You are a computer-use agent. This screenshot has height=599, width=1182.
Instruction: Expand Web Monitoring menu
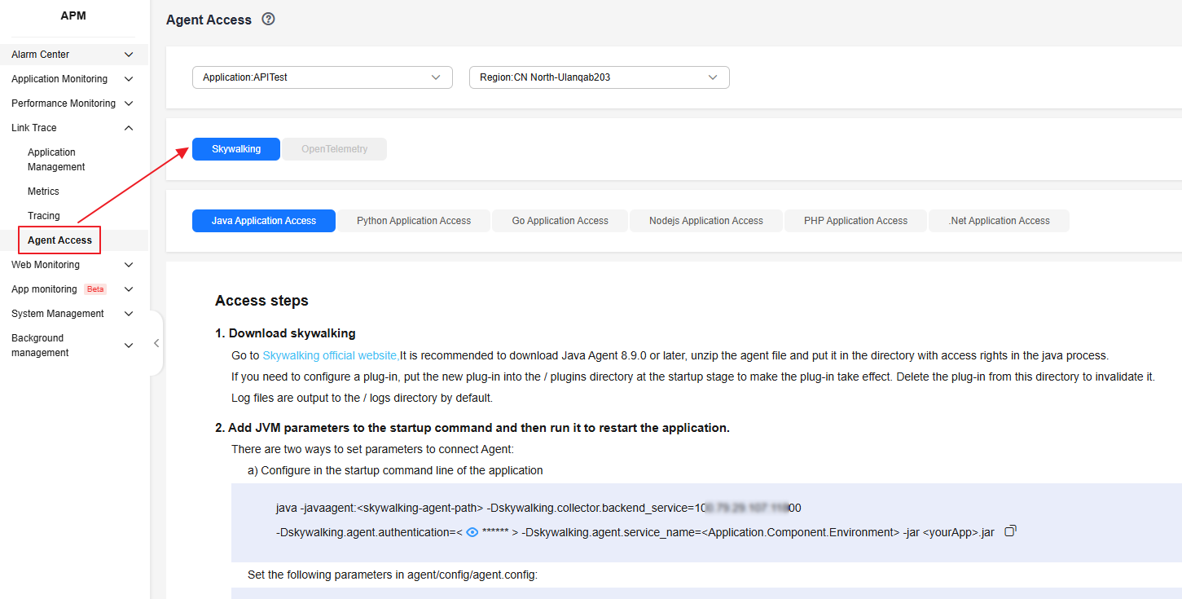coord(75,265)
